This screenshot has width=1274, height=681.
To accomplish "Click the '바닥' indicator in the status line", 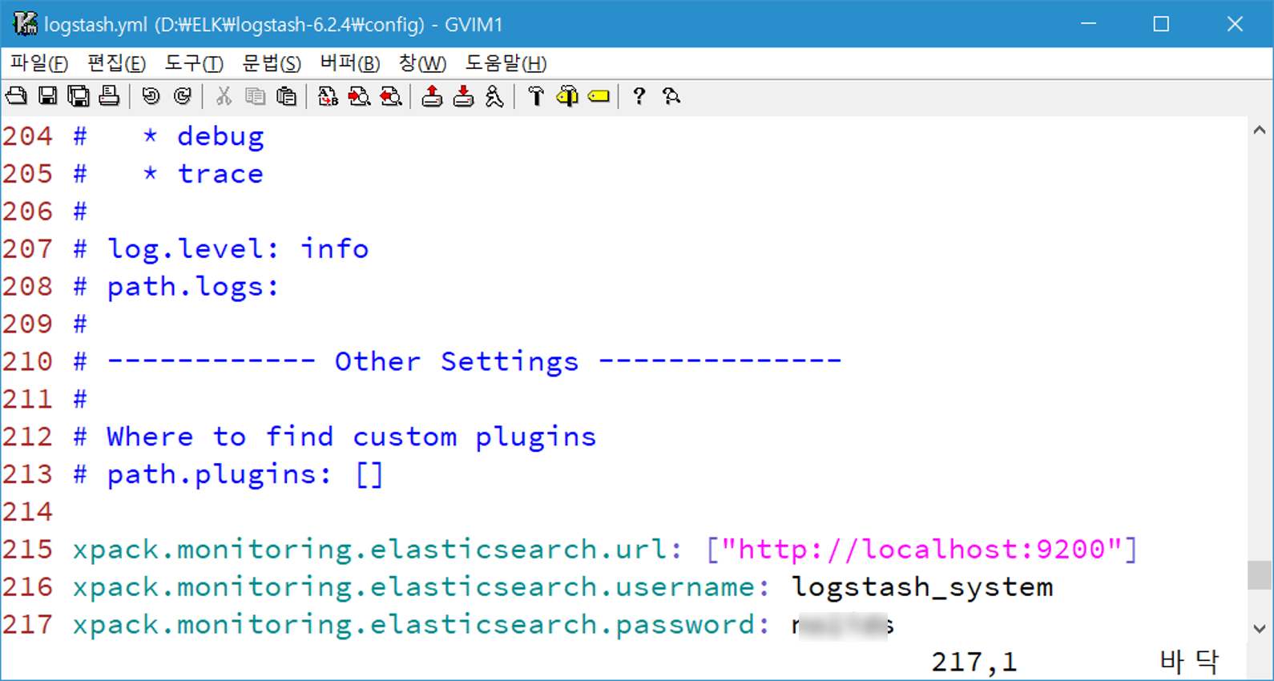I will point(1190,663).
